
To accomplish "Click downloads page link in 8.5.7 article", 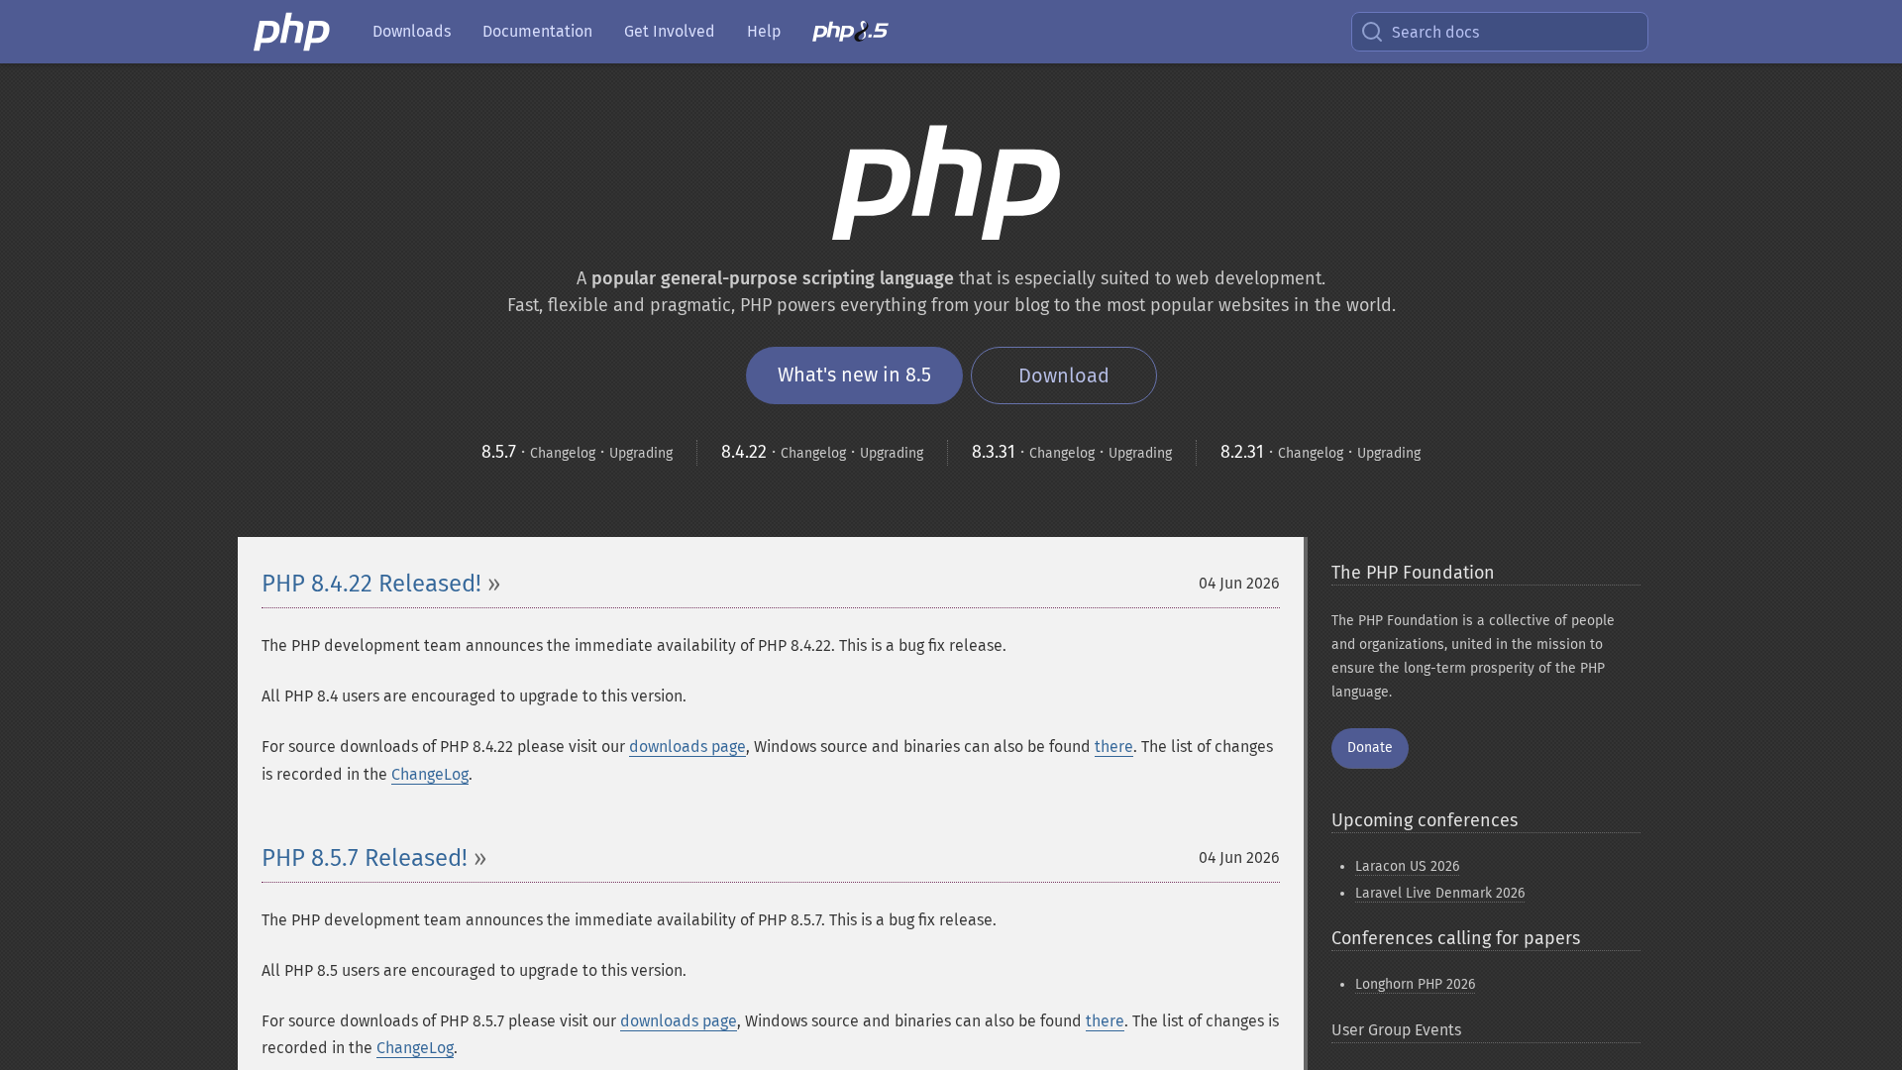I will tap(679, 1021).
